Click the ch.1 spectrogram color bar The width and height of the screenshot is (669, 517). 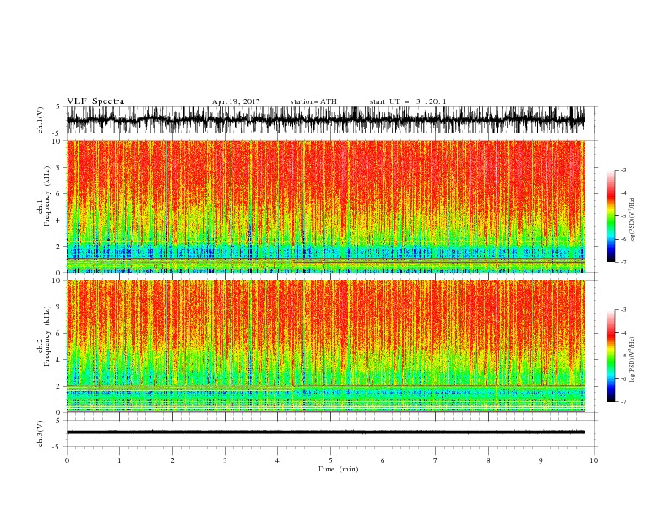coord(611,216)
